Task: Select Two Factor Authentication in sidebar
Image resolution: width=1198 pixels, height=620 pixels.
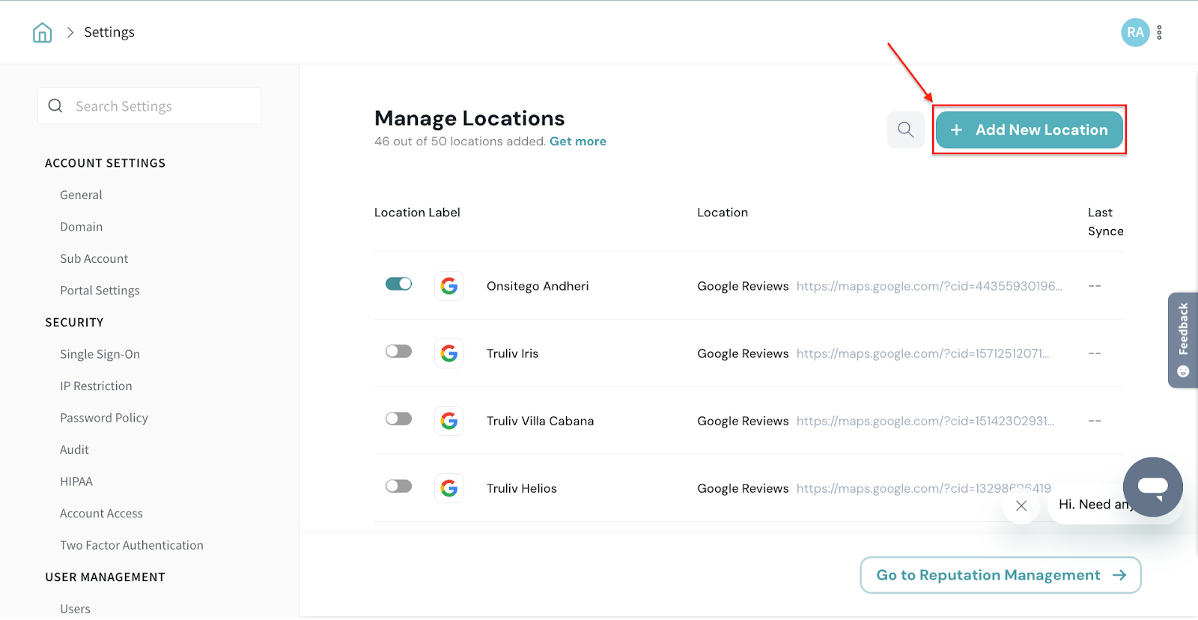Action: click(132, 545)
